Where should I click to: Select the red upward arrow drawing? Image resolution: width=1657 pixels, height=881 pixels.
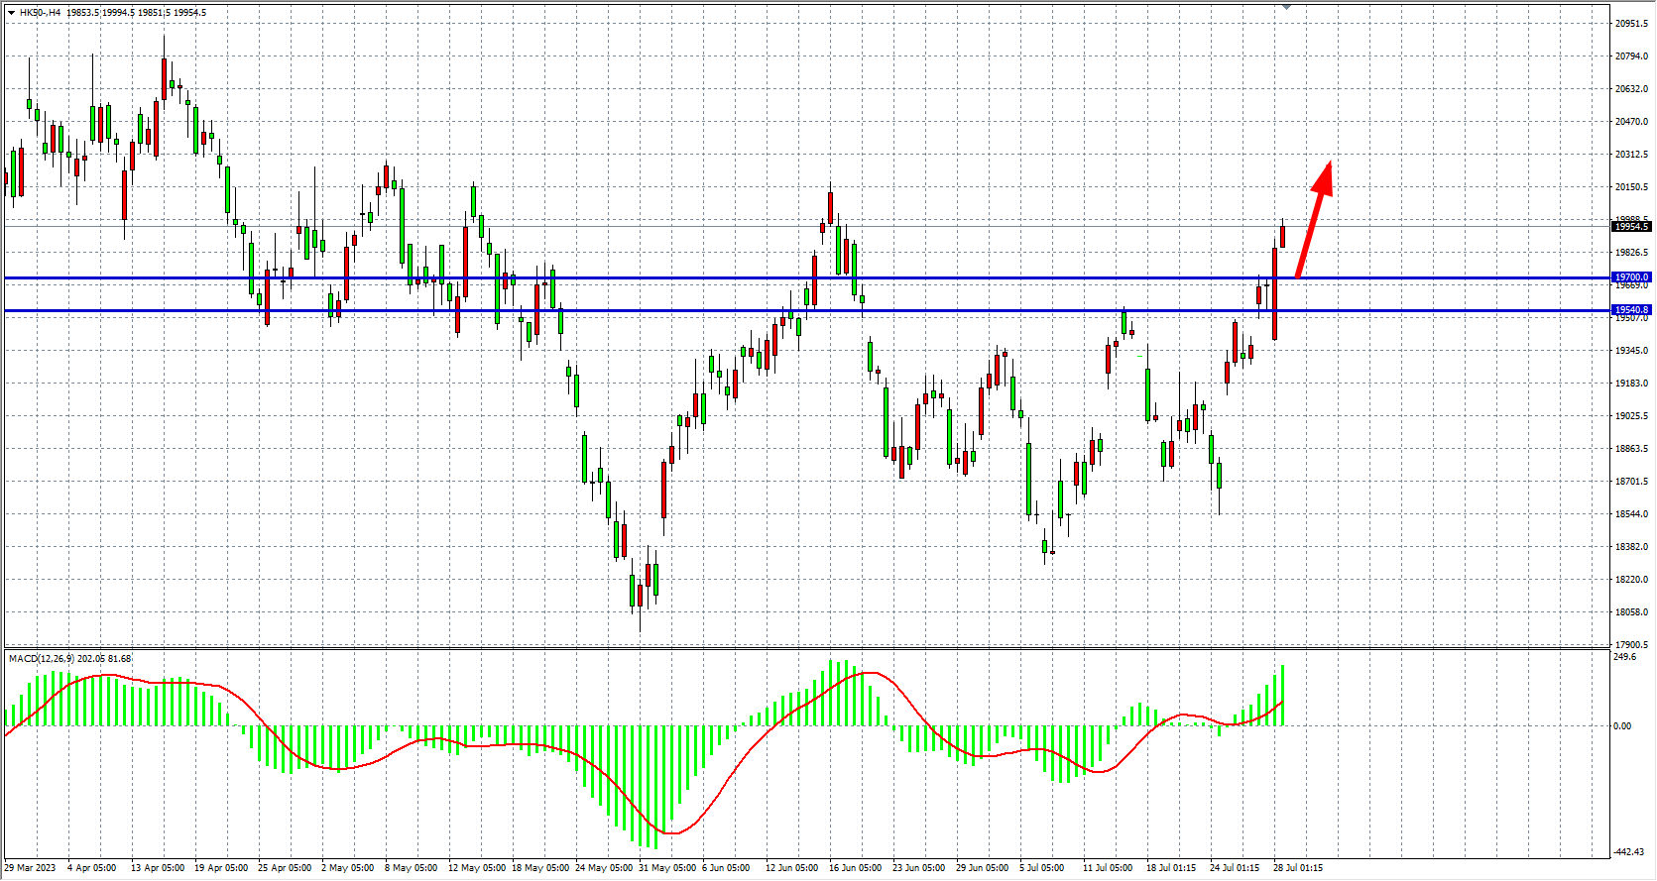1313,220
